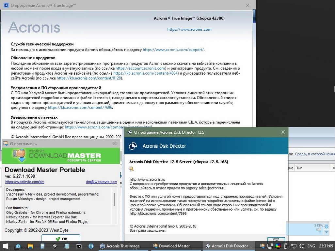Confirm OK in Disk Director about window
Screen dimensions: 335x251
[274, 240]
